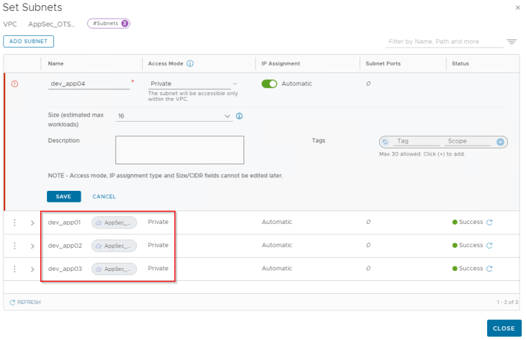Viewport: 526px width, 340px height.
Task: Close the Set Subnets dialog with X
Action: coord(517,8)
